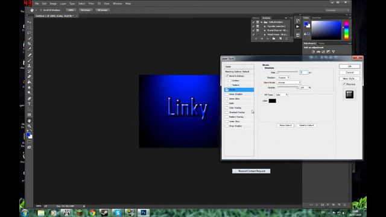Open the Window menu

coord(117,4)
